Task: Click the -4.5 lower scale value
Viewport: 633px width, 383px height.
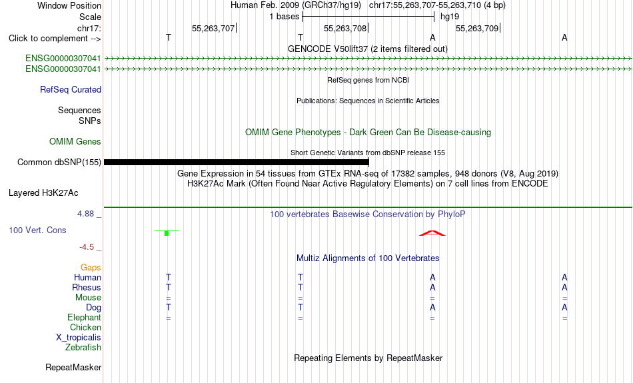Action: [87, 247]
